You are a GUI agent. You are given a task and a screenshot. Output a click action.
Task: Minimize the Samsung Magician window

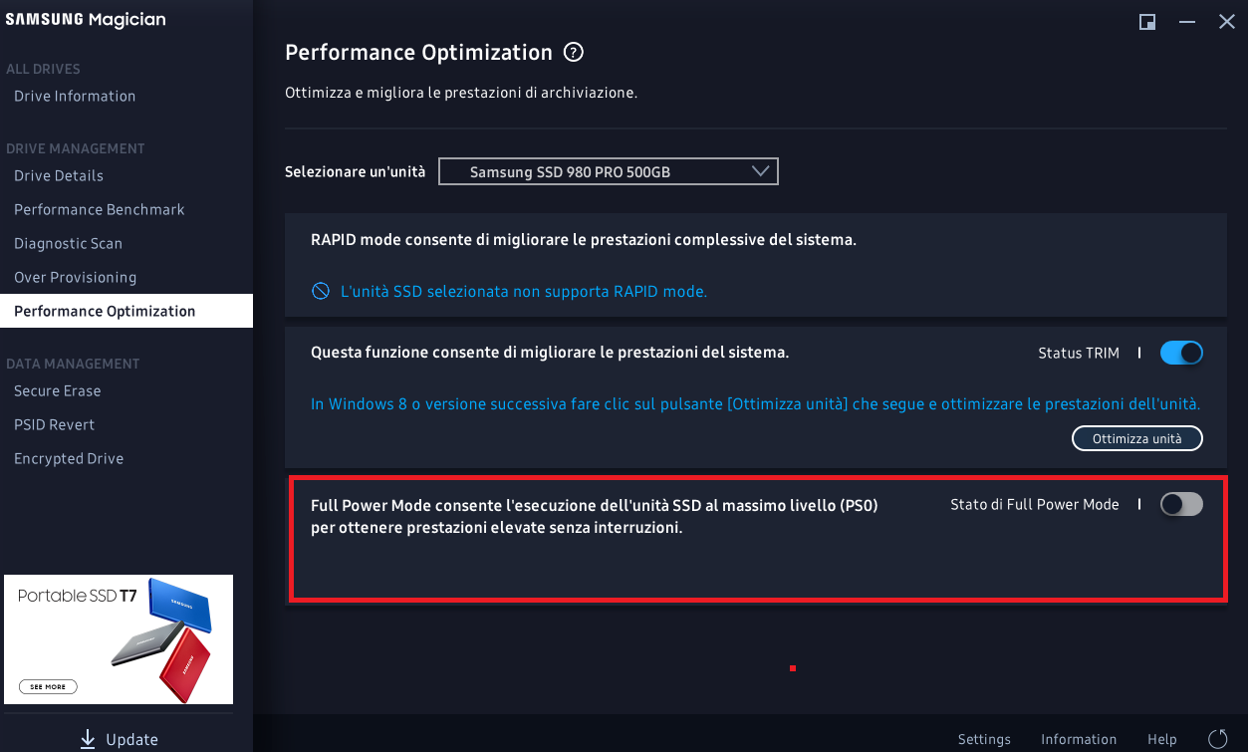(x=1186, y=22)
